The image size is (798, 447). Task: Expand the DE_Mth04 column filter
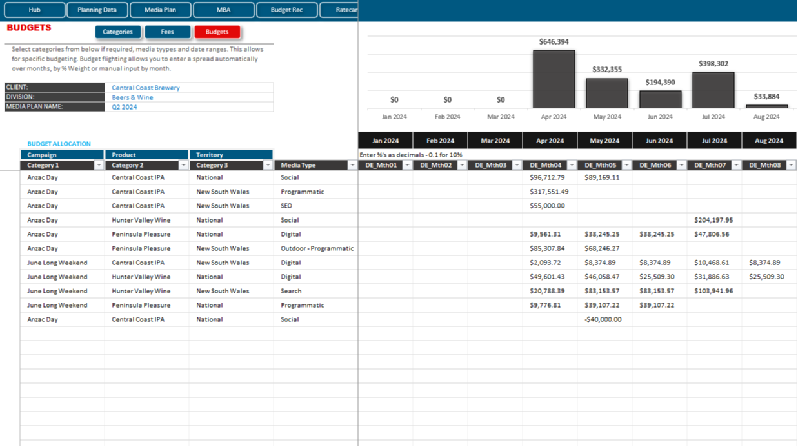572,165
